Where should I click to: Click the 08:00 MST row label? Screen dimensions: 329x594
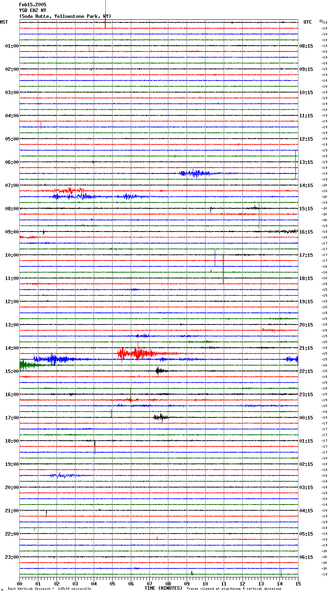[x=12, y=209]
